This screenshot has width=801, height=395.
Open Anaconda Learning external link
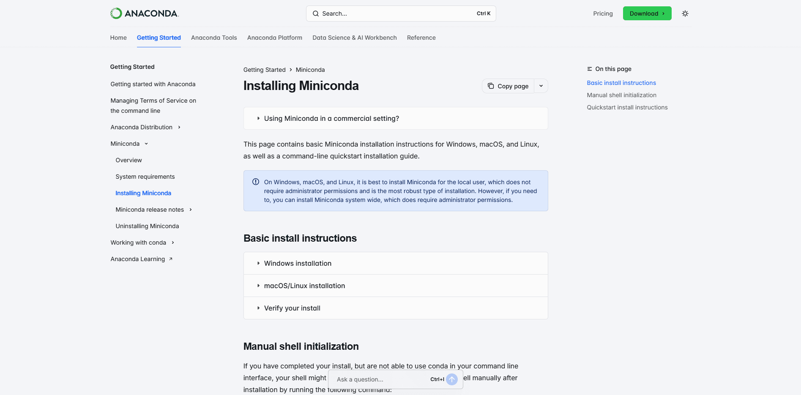click(138, 259)
